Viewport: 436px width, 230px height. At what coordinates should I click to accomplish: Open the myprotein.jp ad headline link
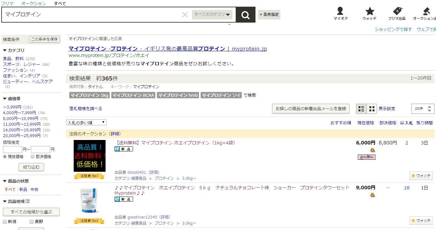tap(168, 49)
